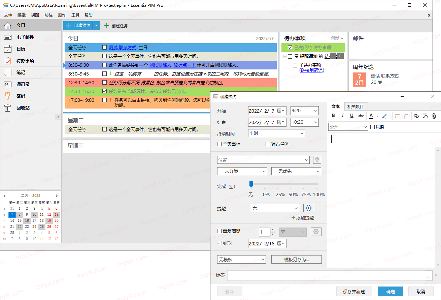This screenshot has width=441, height=300.
Task: Insert a bulleted list in appointment notes
Action: click(397, 116)
